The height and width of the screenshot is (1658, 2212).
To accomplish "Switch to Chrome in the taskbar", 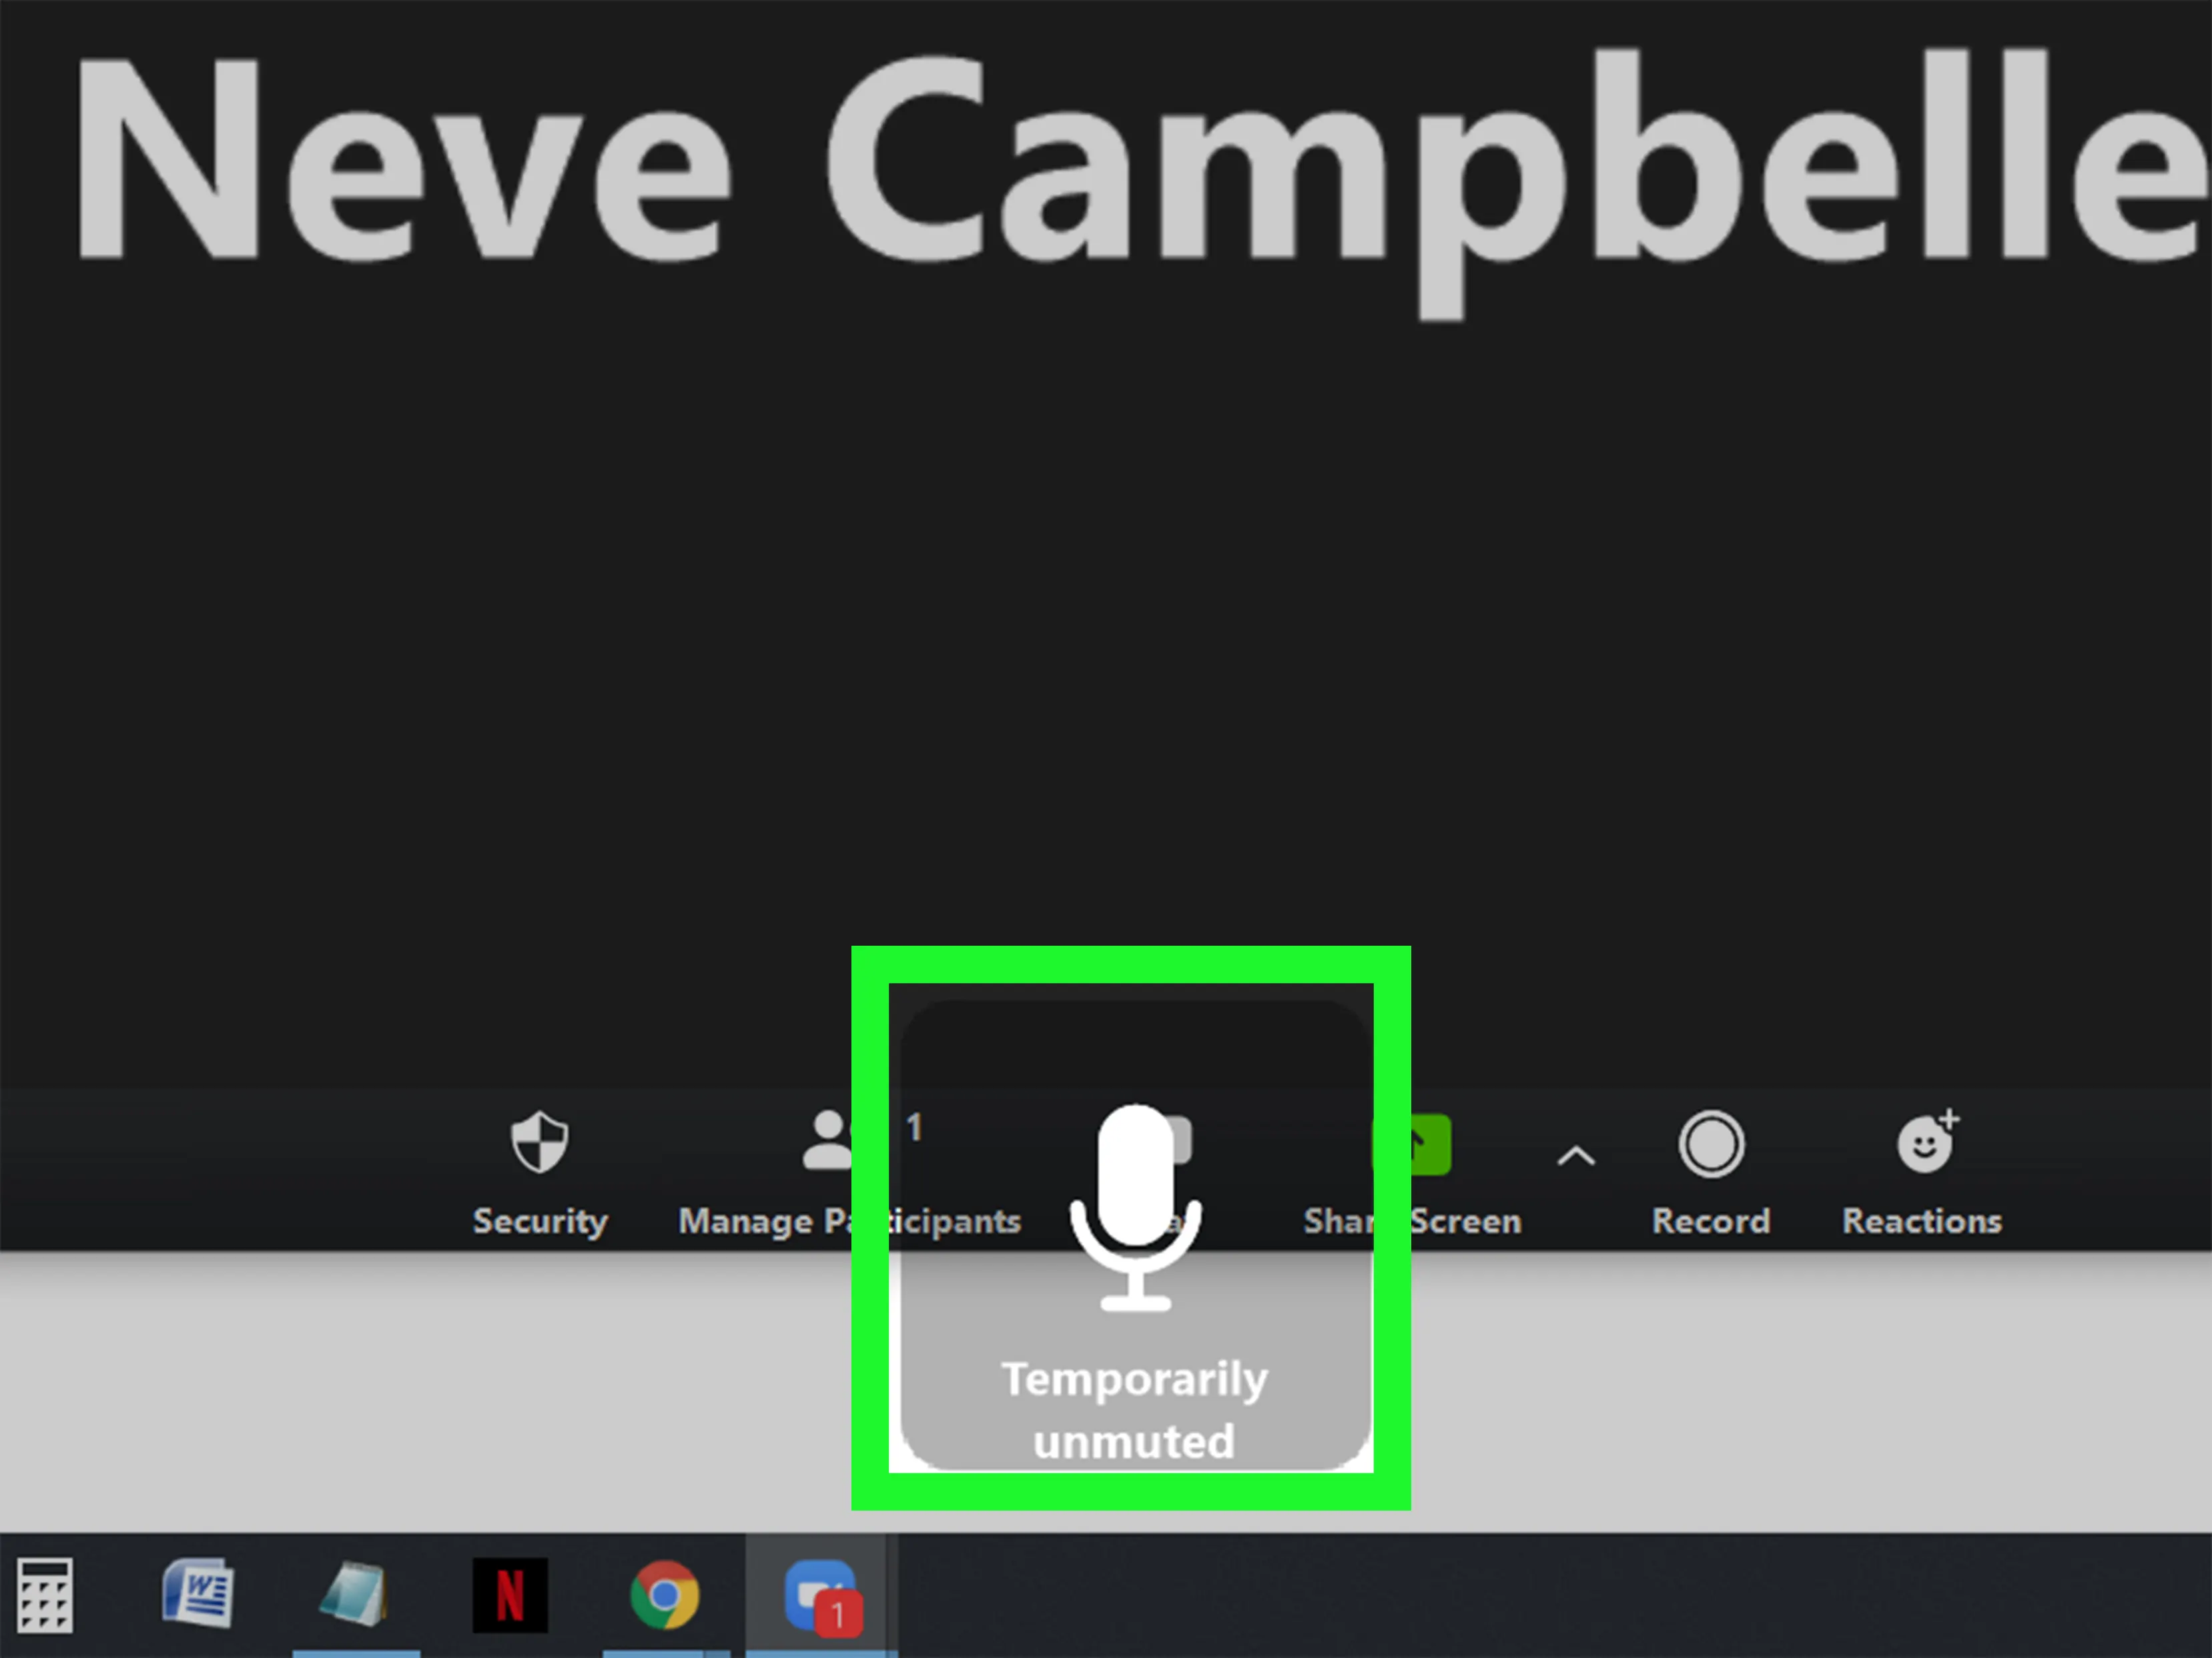I will 664,1595.
